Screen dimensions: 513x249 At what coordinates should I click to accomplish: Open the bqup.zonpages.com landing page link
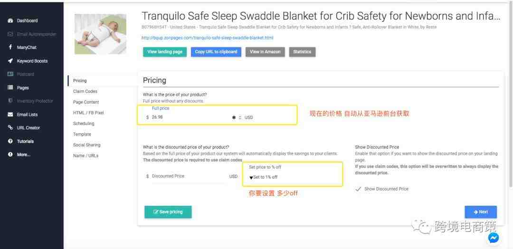click(207, 38)
